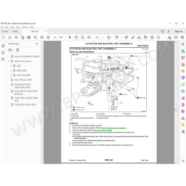The height and width of the screenshot is (186, 186).
Task: Follow the EI-21 Removal and Installation link
Action: coord(114,128)
